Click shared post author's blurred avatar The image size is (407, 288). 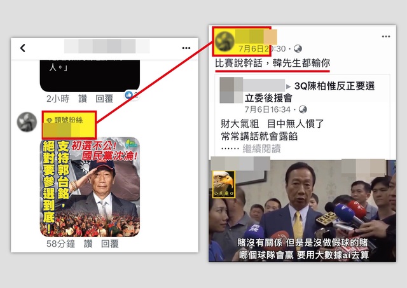coord(231,90)
